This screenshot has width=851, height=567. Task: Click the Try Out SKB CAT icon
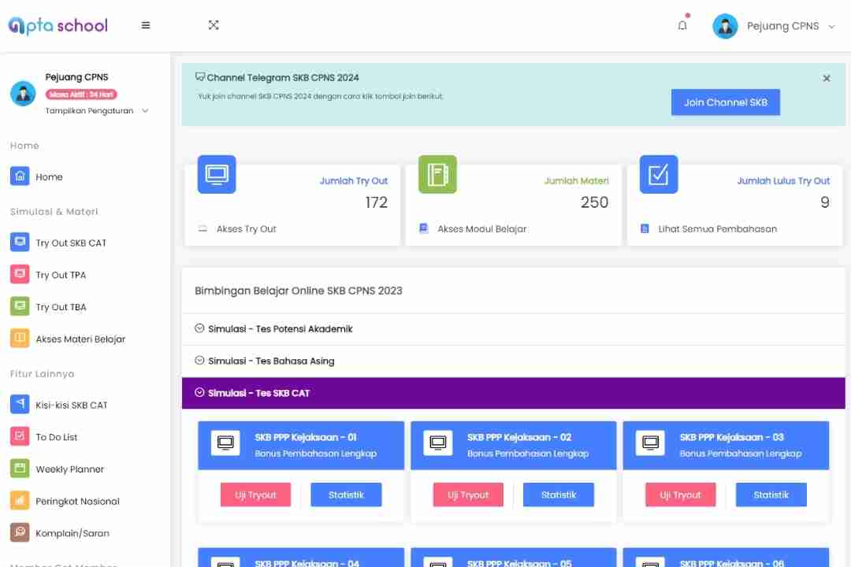20,242
